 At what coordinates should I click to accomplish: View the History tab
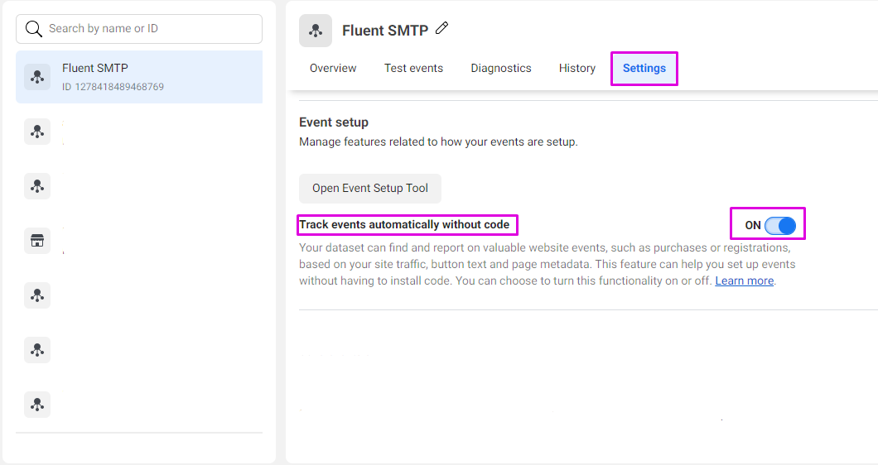click(577, 68)
